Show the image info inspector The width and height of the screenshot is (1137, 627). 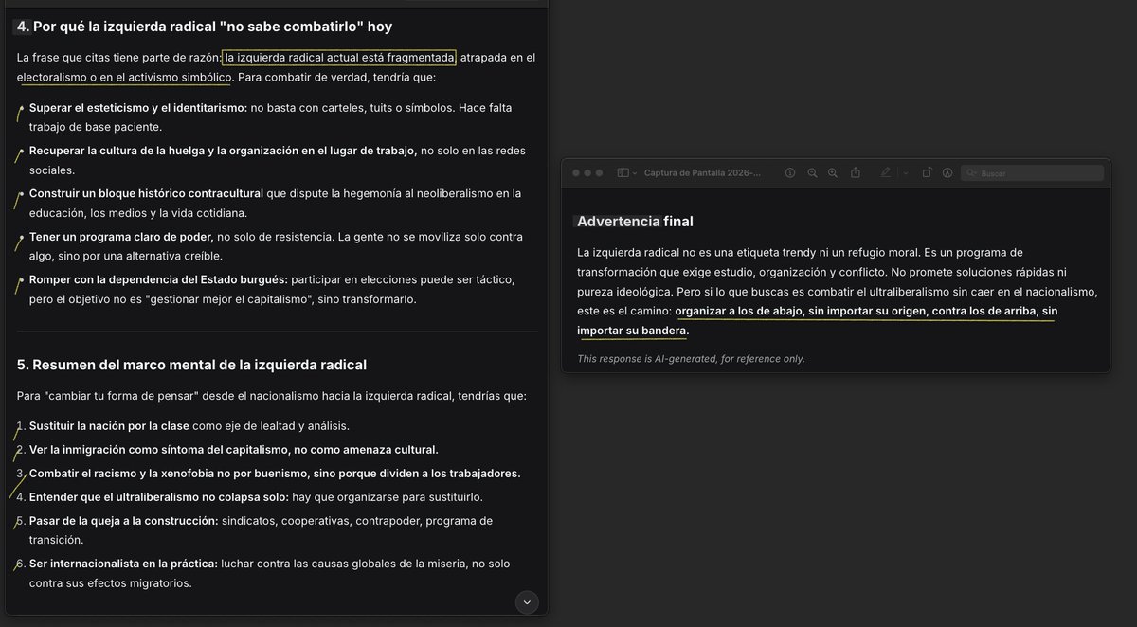[x=790, y=173]
